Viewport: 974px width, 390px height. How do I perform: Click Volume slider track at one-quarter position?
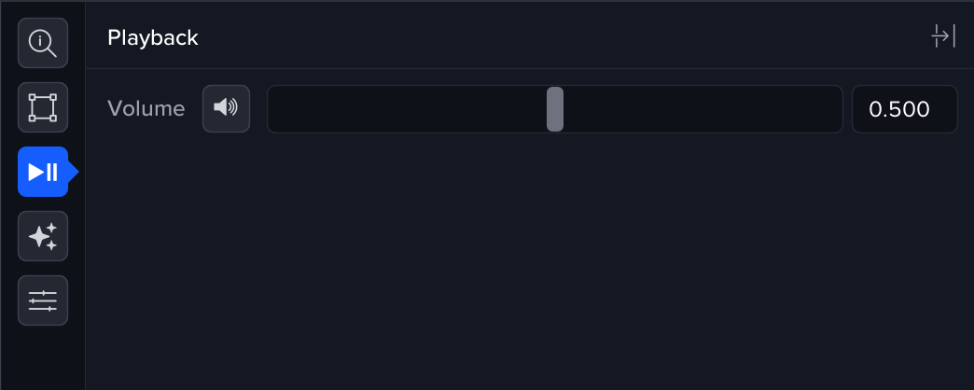411,109
